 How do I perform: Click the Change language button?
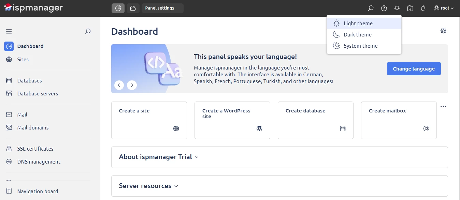coord(414,68)
